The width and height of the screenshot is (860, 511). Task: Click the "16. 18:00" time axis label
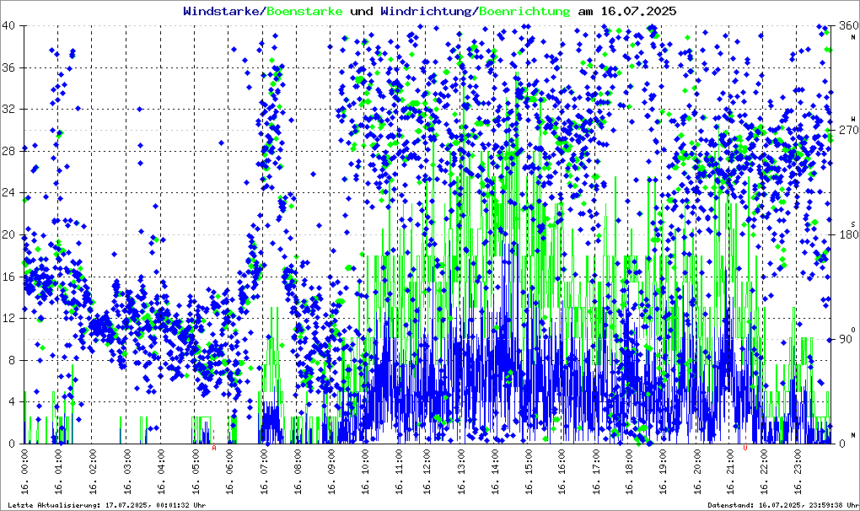pos(628,471)
